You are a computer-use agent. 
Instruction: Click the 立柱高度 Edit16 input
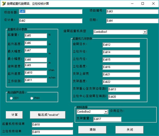(x=121, y=67)
